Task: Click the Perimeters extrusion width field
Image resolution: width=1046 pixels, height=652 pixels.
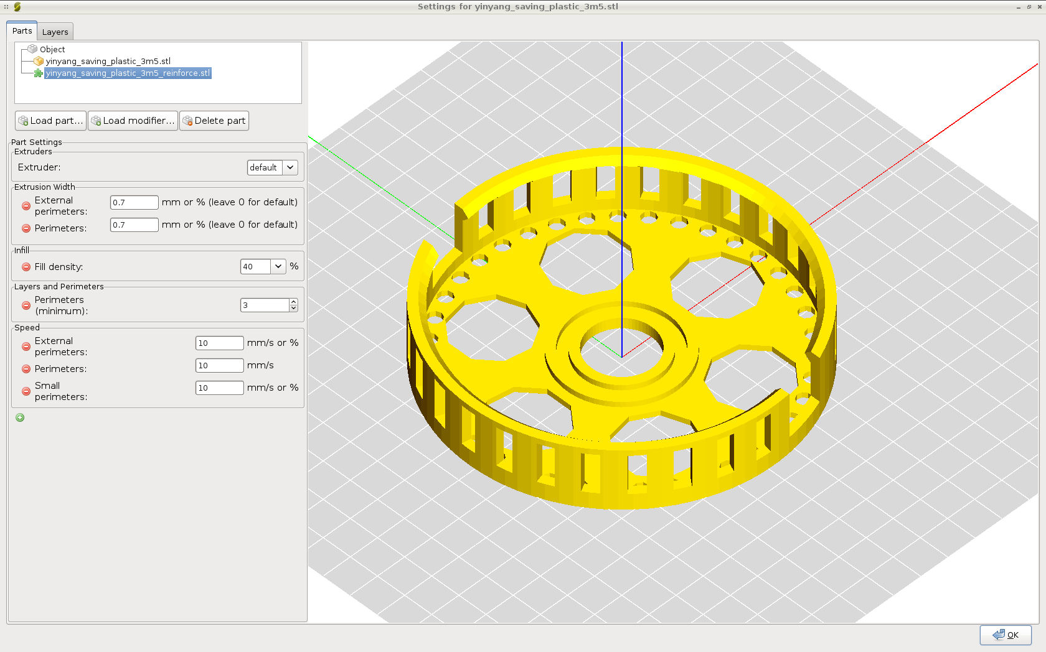Action: click(134, 225)
